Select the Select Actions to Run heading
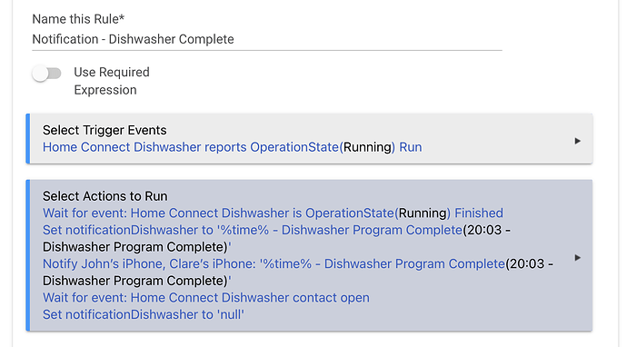 [x=105, y=196]
